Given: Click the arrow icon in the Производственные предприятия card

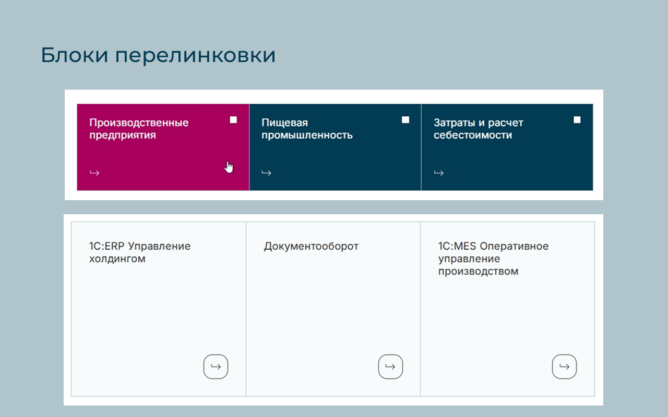Looking at the screenshot, I should click(x=94, y=173).
